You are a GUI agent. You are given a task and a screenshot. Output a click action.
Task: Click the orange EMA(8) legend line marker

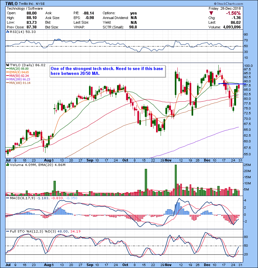click(7, 72)
